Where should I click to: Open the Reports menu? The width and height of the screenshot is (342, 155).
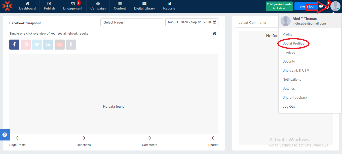(169, 6)
